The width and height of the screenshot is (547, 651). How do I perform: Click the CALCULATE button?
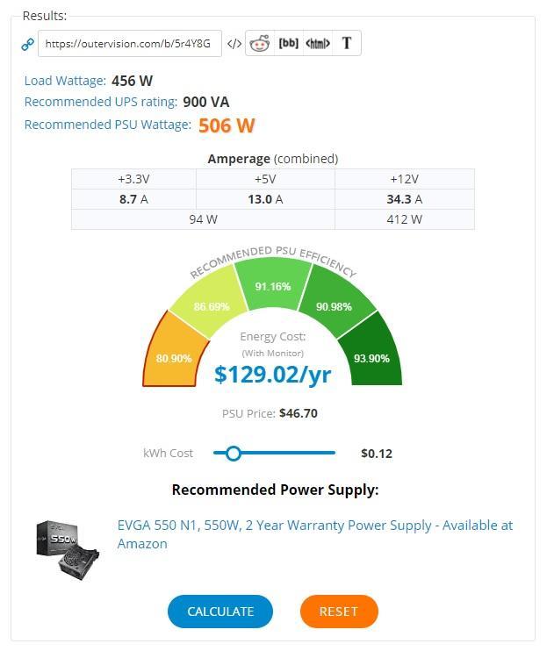point(220,612)
